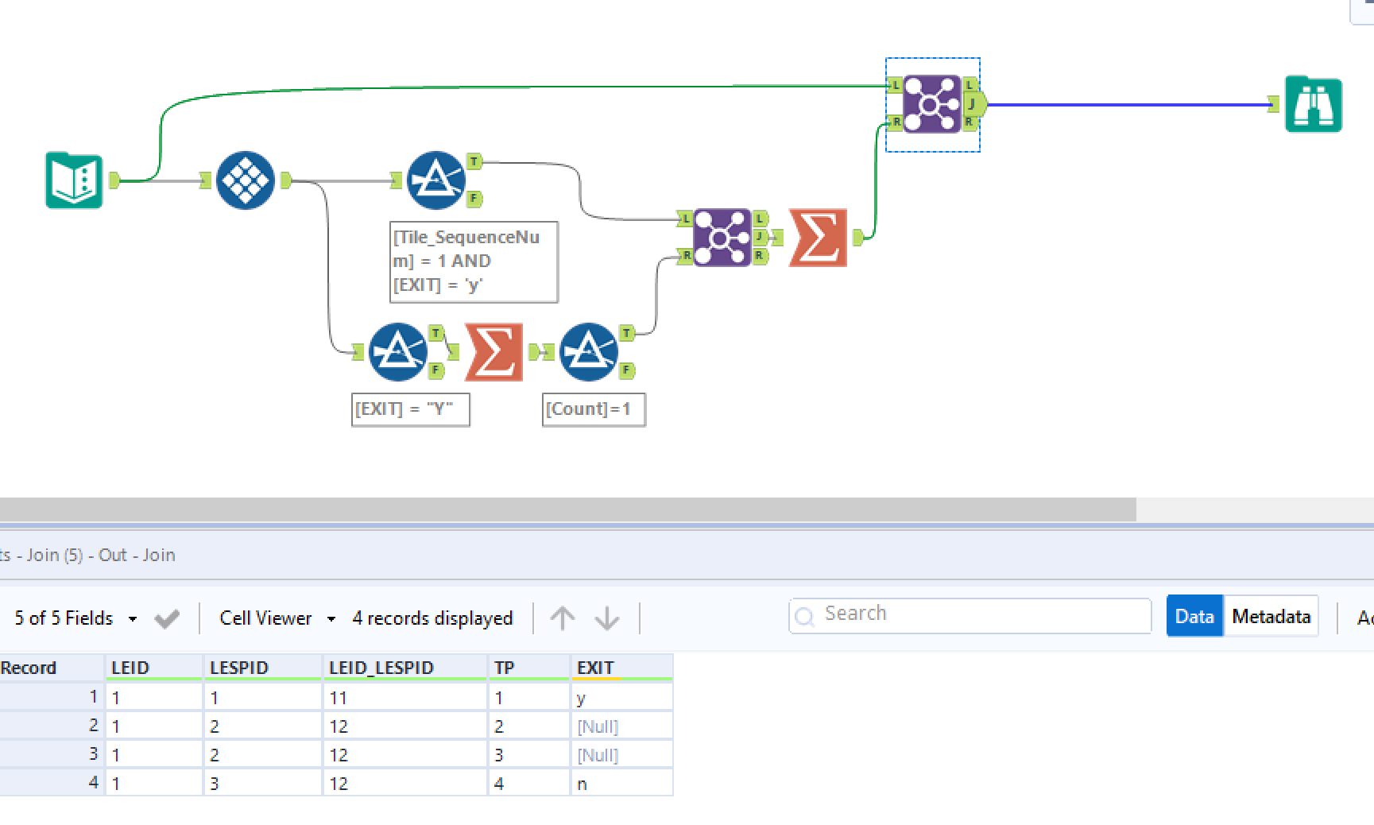Select the [EXIT] = "Y" Filter tool
1374x825 pixels.
point(397,352)
